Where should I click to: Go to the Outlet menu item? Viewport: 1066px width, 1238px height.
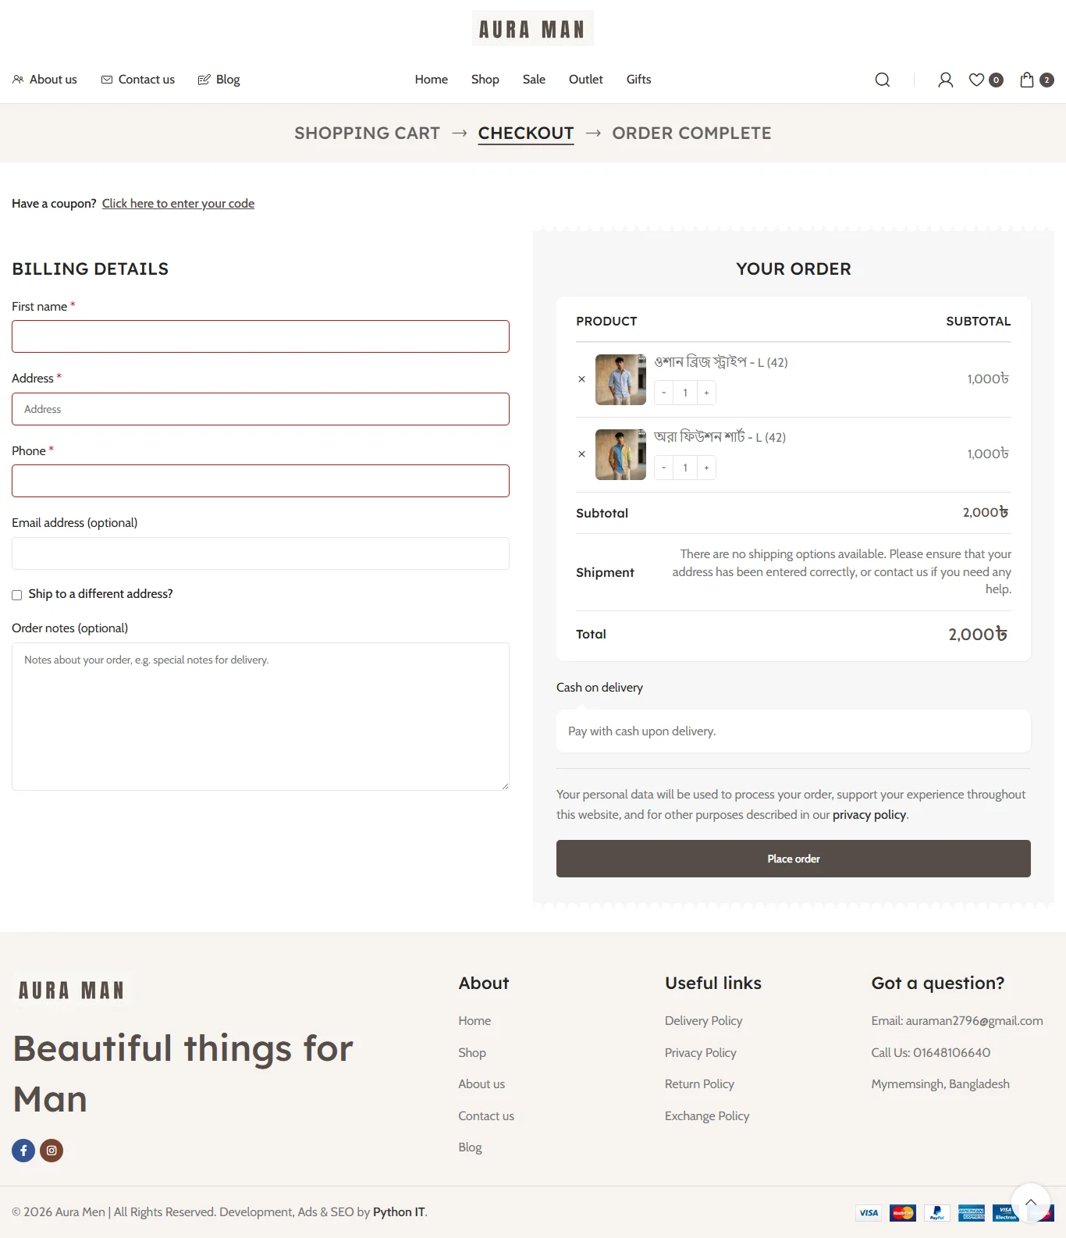pos(586,80)
